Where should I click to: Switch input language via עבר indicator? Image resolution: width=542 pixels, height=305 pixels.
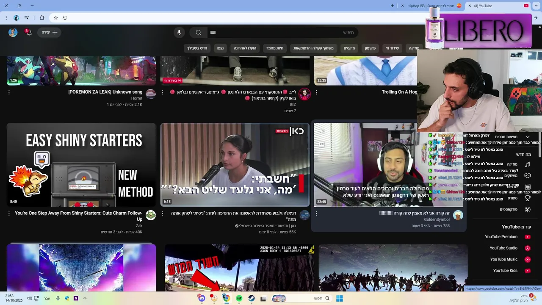click(47, 298)
